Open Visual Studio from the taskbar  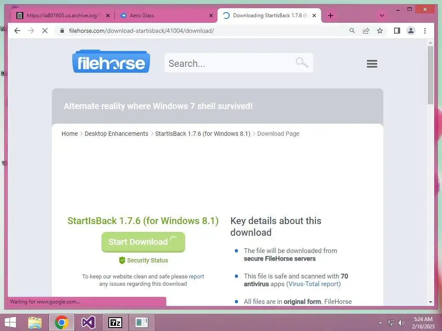88,322
